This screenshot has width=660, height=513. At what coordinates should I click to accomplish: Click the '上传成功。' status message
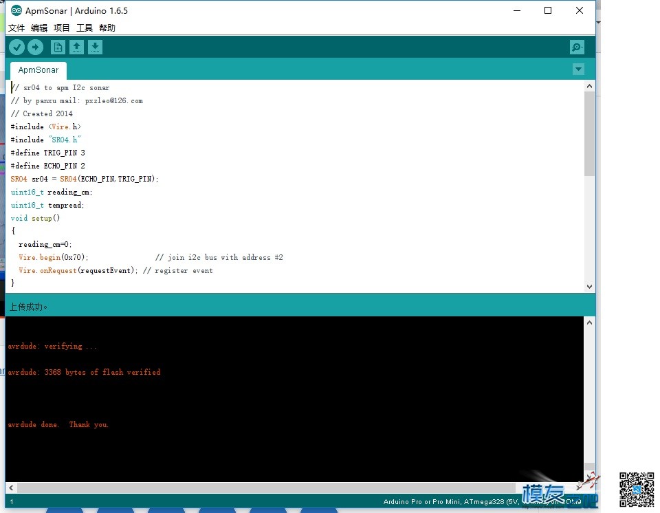[x=29, y=307]
